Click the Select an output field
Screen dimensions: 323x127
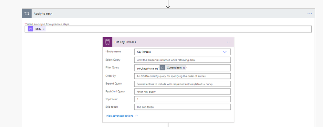coord(168,29)
